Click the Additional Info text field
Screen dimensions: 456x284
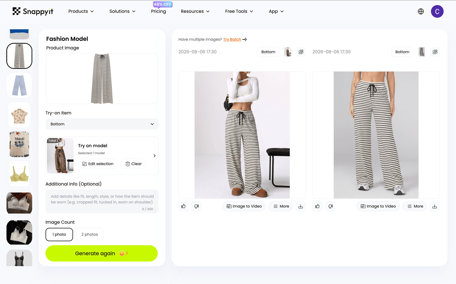click(102, 201)
